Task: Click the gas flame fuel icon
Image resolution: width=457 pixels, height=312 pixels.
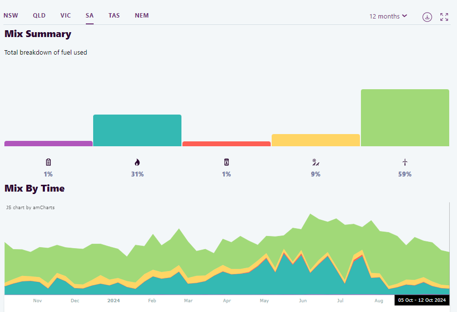Action: coord(137,162)
